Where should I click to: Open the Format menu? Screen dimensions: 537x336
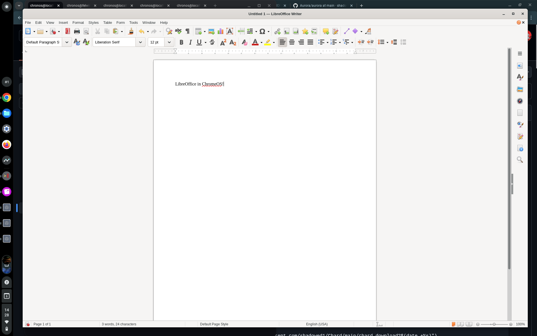(x=78, y=22)
